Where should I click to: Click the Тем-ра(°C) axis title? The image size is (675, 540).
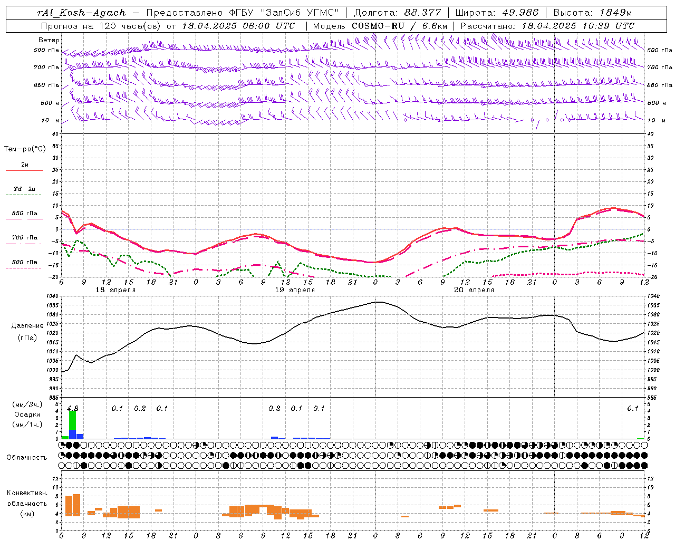point(25,149)
